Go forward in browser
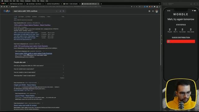Image resolution: width=199 pixels, height=112 pixels. click(4, 7)
